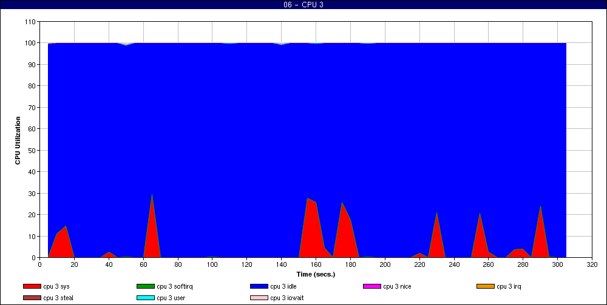Click the "cpu 3 irq" legend label
This screenshot has height=305, width=607.
[x=509, y=286]
